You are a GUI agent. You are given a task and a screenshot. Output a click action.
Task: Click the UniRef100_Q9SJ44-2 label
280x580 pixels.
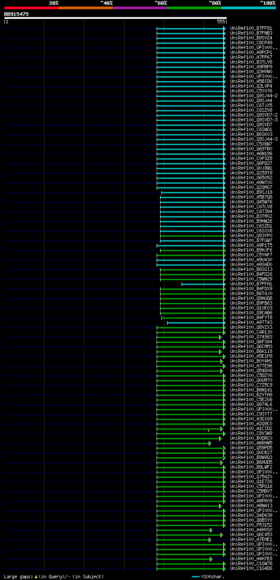point(254,96)
